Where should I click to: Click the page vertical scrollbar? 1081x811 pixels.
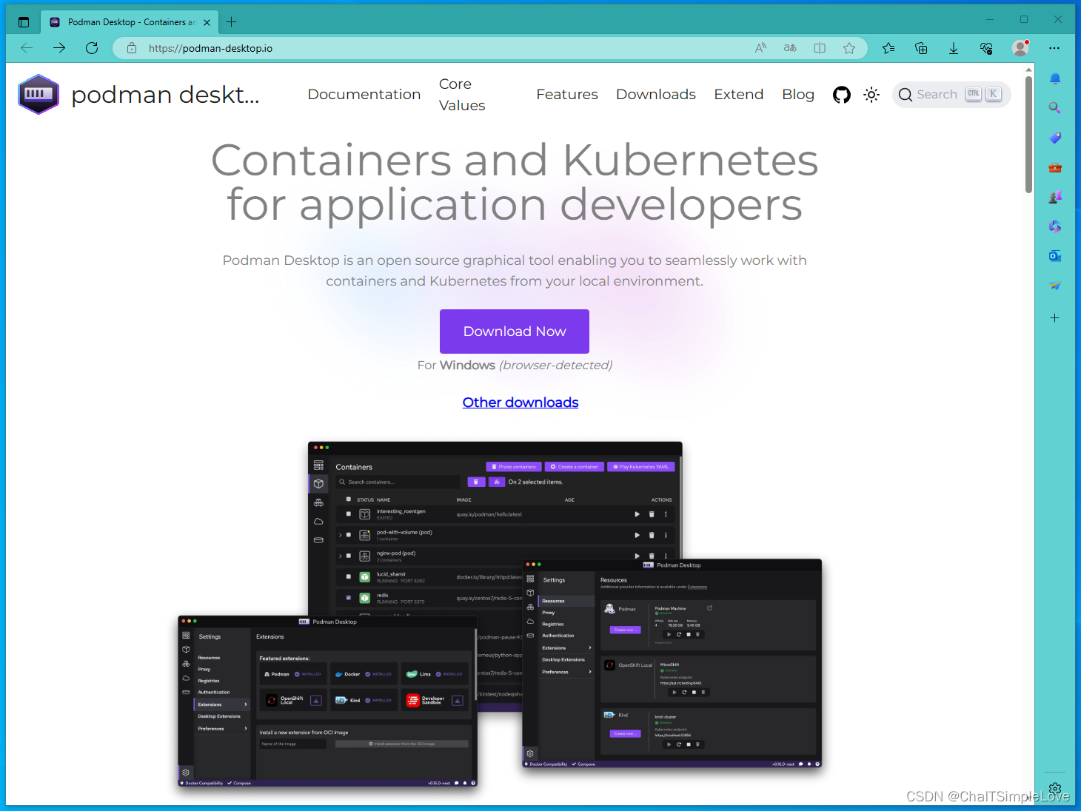point(1029,133)
